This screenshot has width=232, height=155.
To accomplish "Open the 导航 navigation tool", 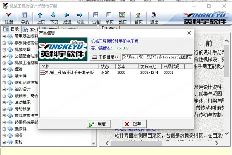I will coord(25,18).
